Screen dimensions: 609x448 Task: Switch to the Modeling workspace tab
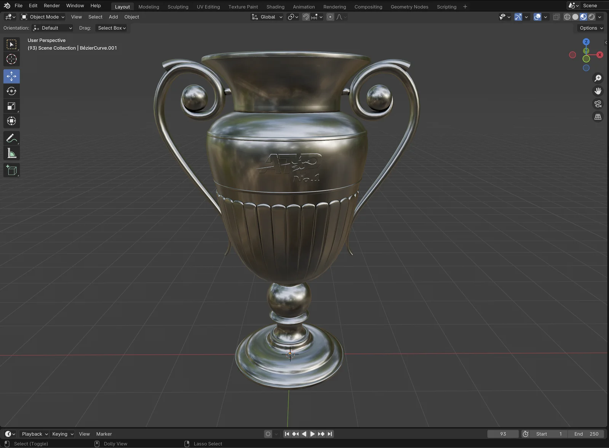149,7
